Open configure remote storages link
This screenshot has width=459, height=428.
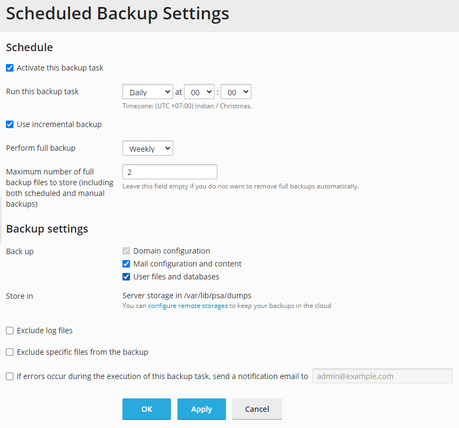188,306
